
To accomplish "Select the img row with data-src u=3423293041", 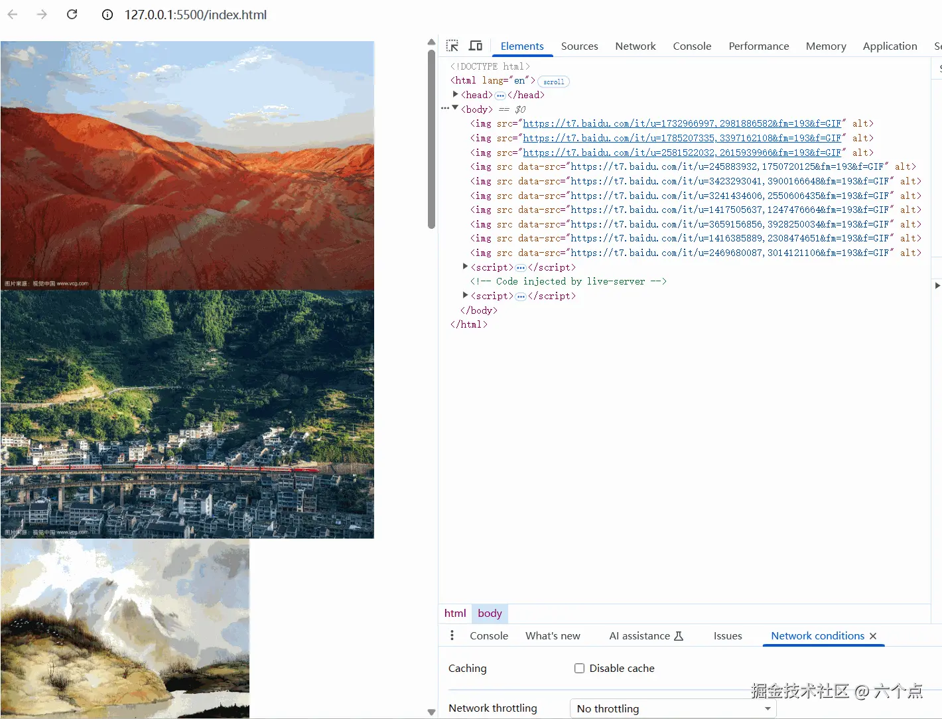I will [x=695, y=181].
